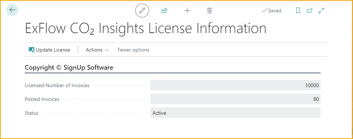Select Posted Invoices field value 80

(x=236, y=99)
